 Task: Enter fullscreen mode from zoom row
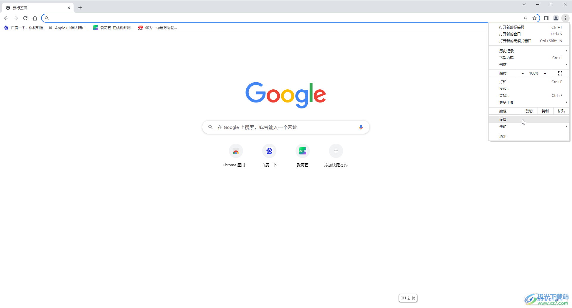point(560,73)
